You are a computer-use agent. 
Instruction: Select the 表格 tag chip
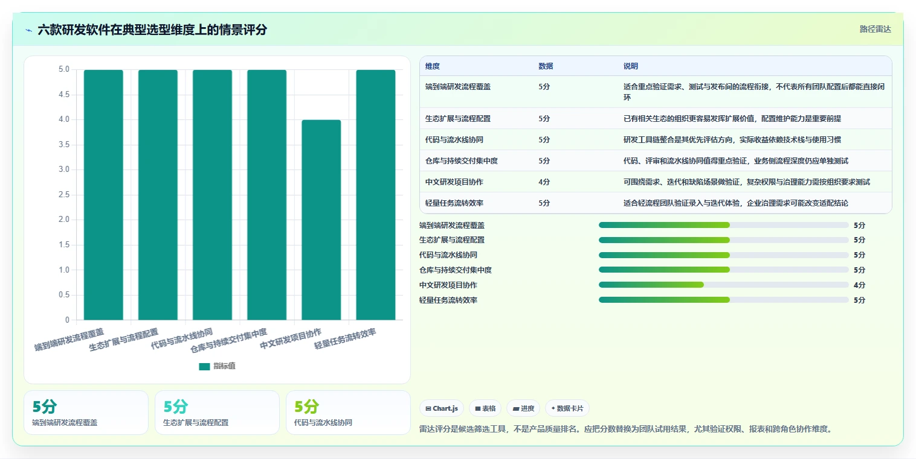pyautogui.click(x=485, y=408)
